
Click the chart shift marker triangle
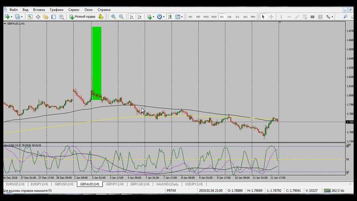(279, 22)
